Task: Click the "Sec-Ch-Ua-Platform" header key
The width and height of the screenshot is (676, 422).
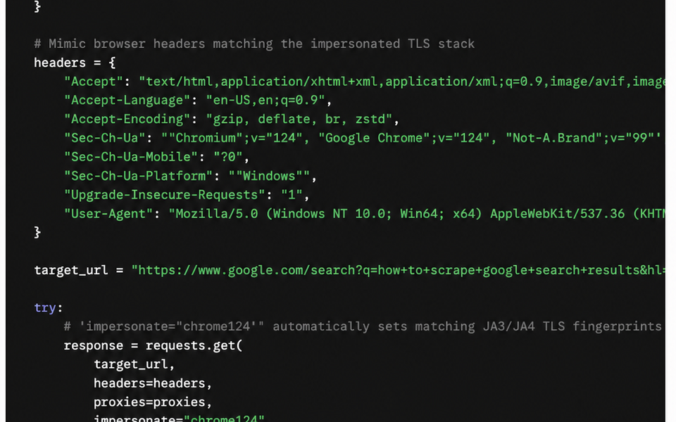Action: (139, 176)
